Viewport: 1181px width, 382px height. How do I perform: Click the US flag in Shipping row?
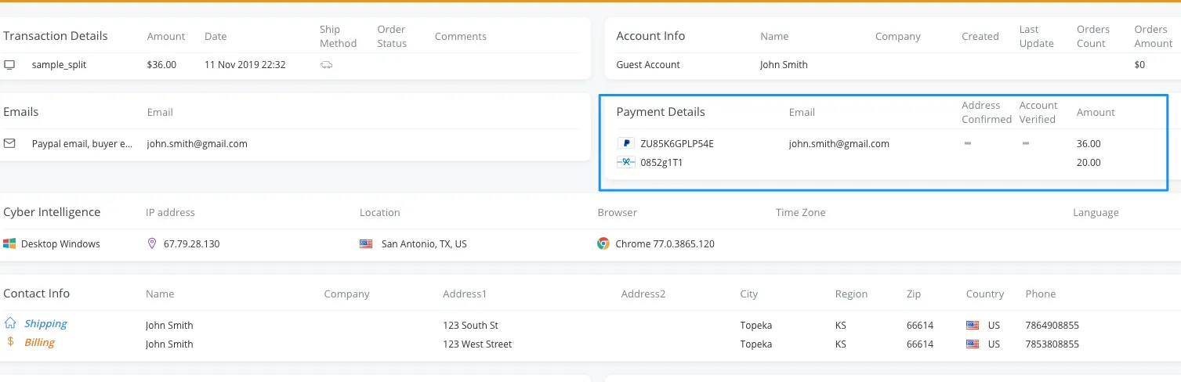click(x=973, y=325)
